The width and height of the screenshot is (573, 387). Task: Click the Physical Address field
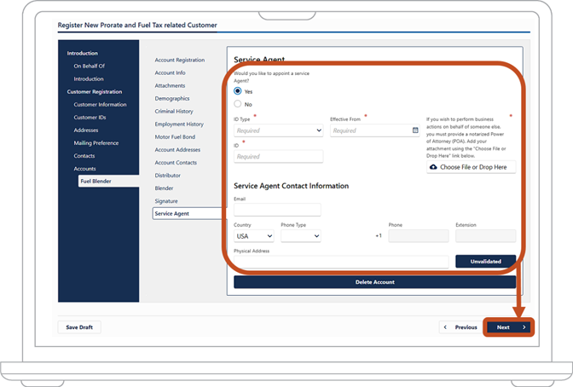tap(341, 262)
